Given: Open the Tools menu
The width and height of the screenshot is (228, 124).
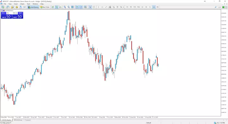Looking at the screenshot, I should [x=28, y=4].
